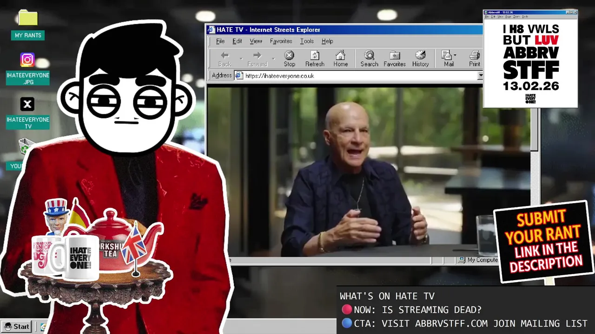The width and height of the screenshot is (595, 334).
Task: Open Mail toolbar icon
Action: [447, 55]
